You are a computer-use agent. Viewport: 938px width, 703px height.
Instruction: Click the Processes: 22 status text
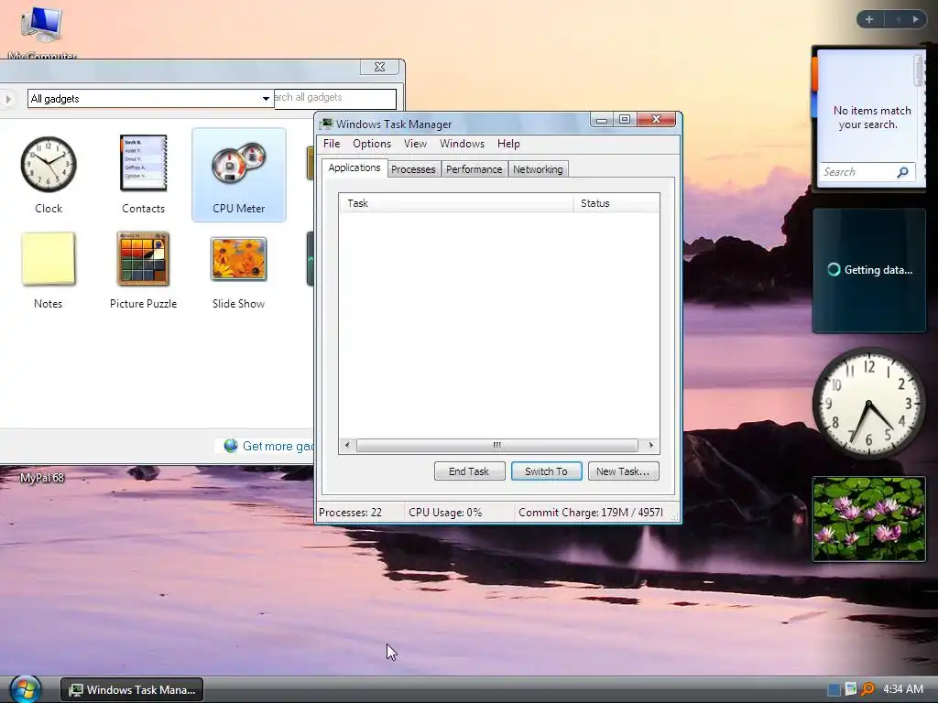tap(350, 513)
